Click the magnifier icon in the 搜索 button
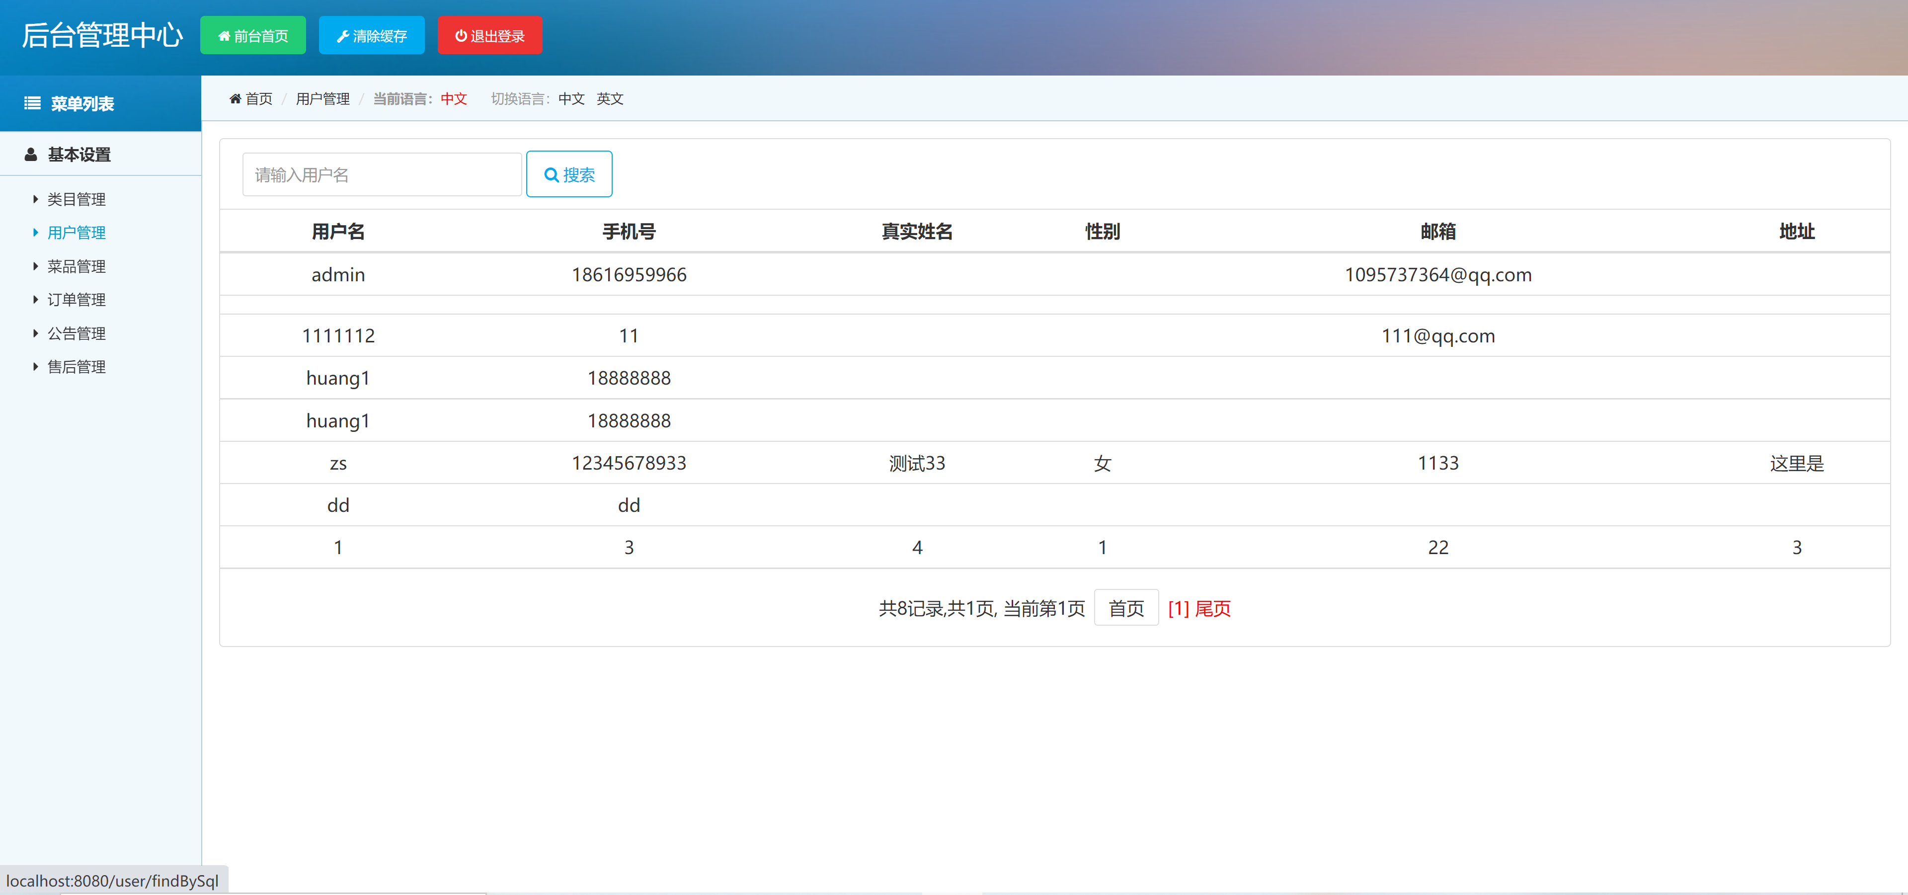1908x895 pixels. click(551, 174)
